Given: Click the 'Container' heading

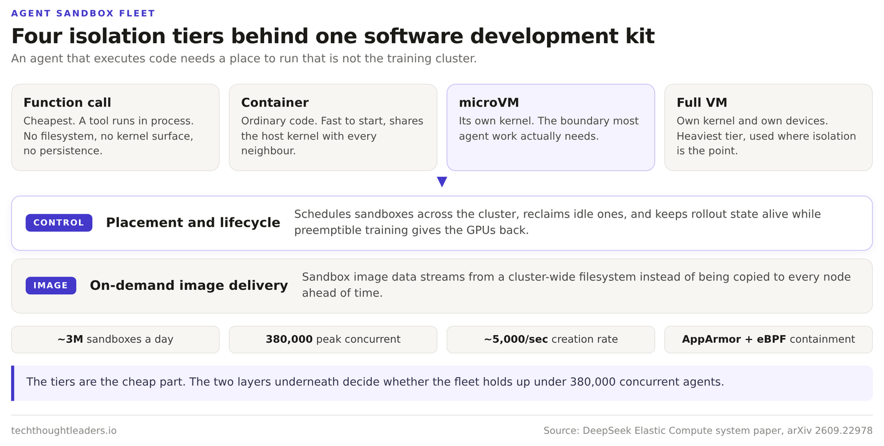Looking at the screenshot, I should pos(275,103).
